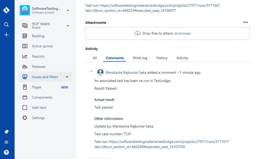Viewport: 263px width, 159px height.
Task: Click the browse link to attach files
Action: pyautogui.click(x=185, y=33)
